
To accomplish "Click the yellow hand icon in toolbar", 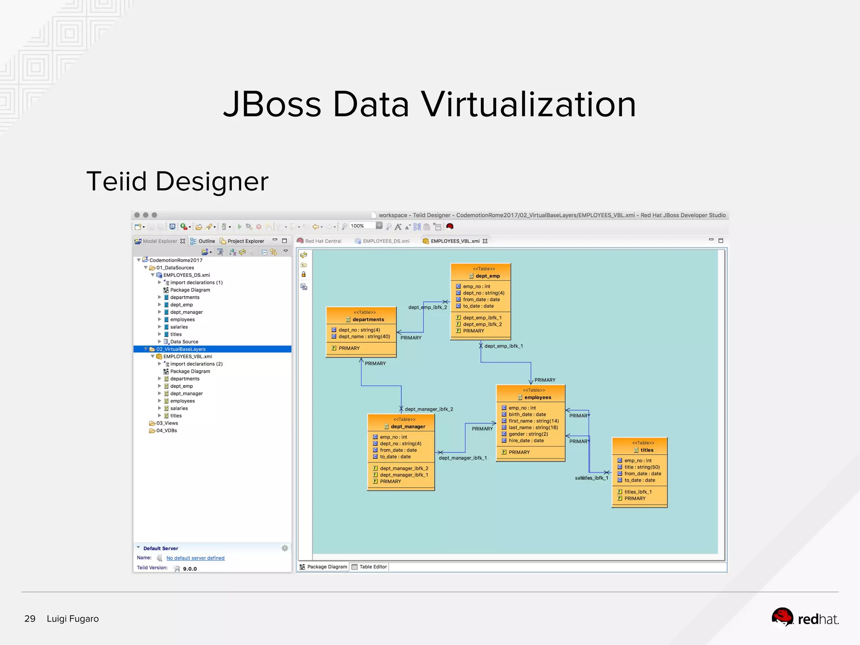I will point(268,227).
